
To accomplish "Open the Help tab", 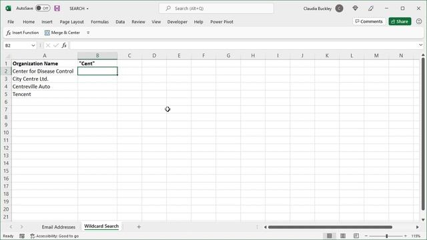I will (199, 22).
